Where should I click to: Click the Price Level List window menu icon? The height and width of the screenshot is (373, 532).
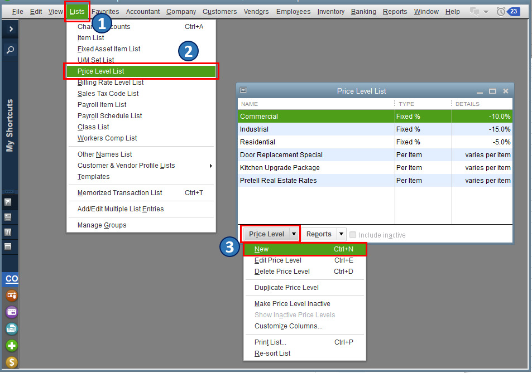(x=243, y=90)
